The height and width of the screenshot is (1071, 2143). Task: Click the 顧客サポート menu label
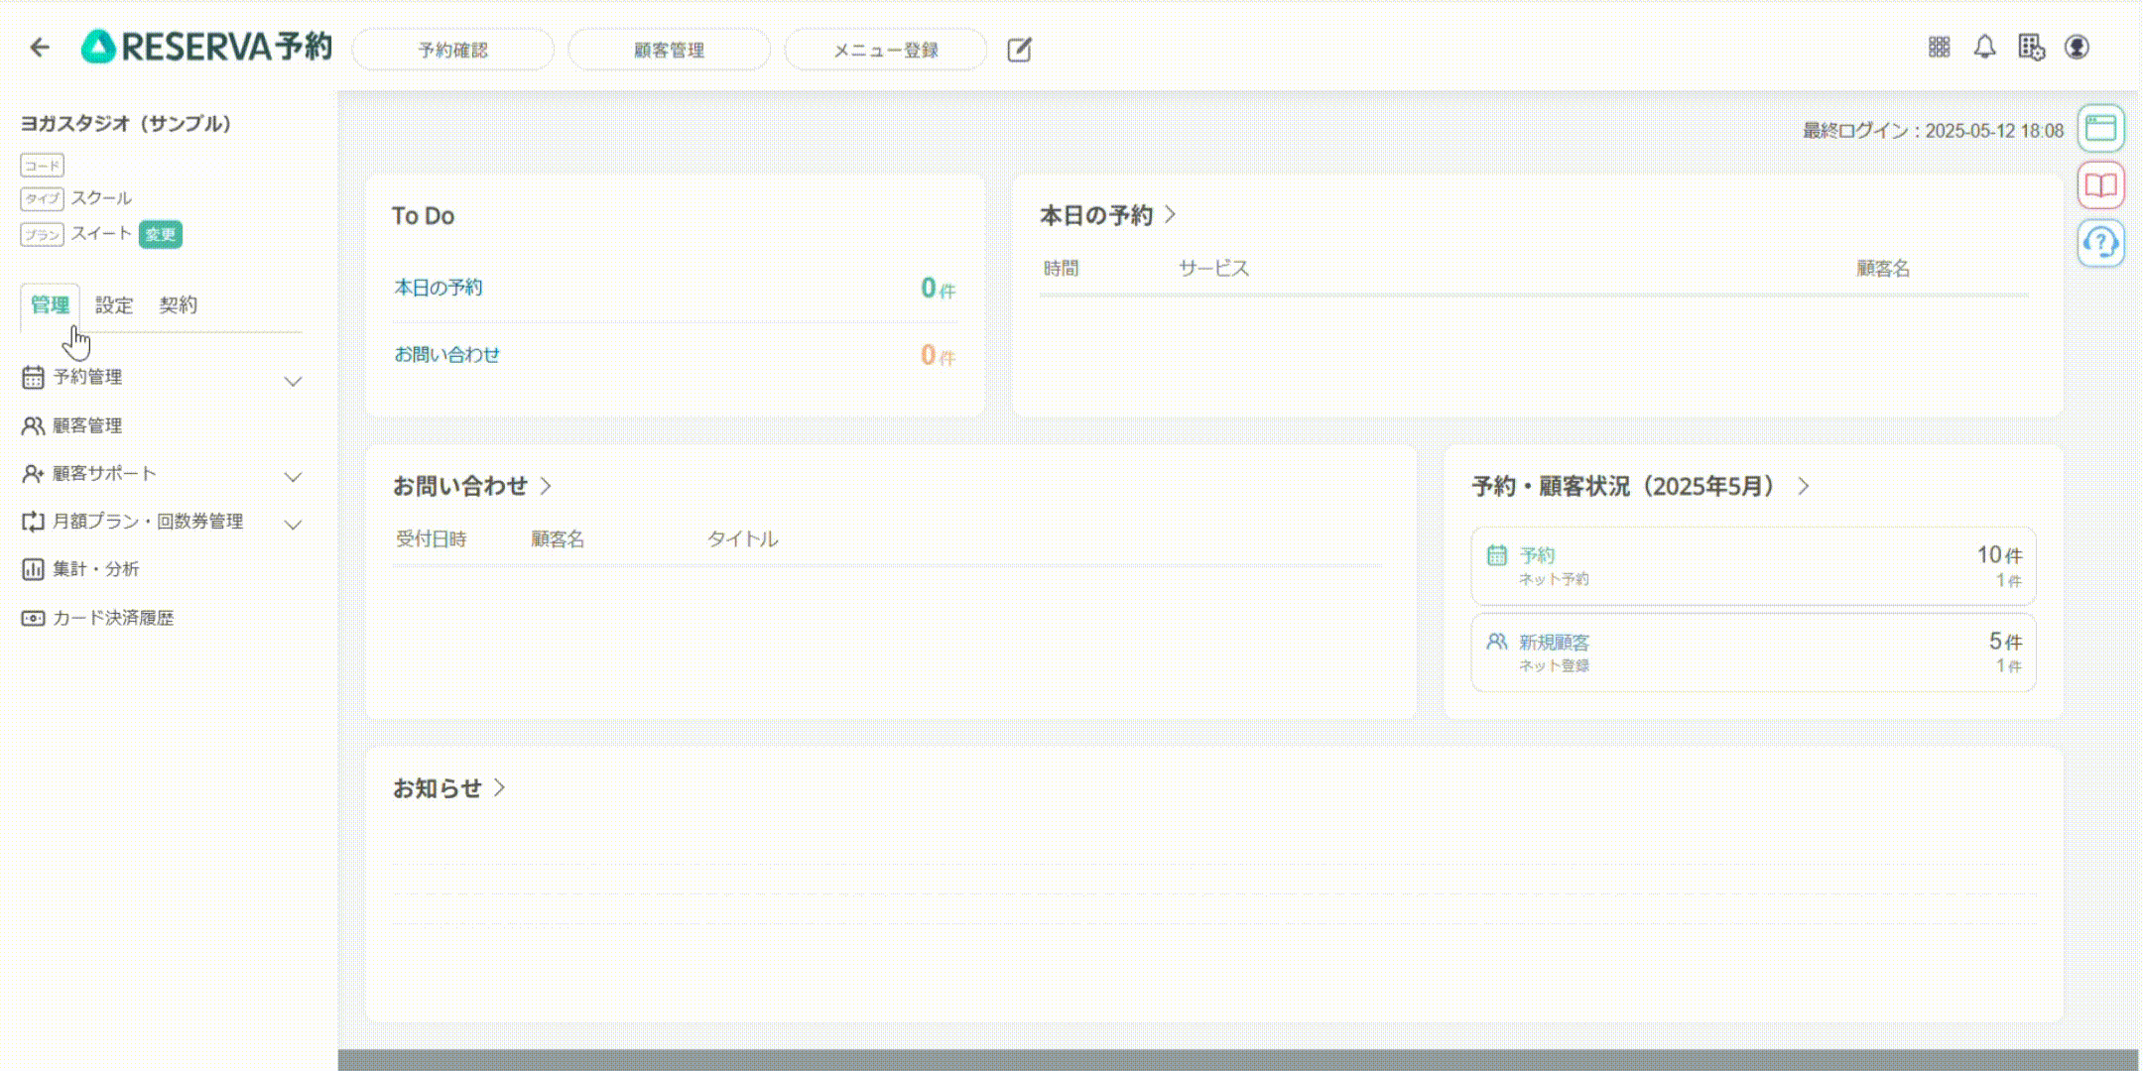click(104, 473)
